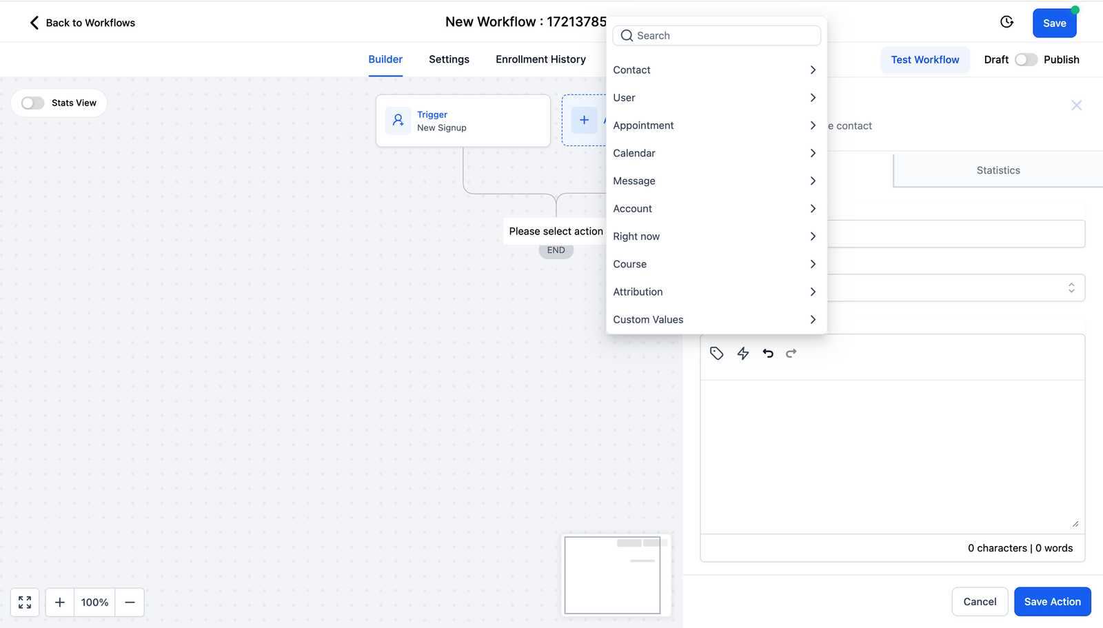Redo the edit in editor toolbar
The height and width of the screenshot is (628, 1103).
[x=791, y=354]
